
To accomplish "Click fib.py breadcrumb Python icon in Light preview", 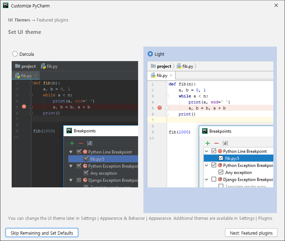I will pyautogui.click(x=179, y=66).
